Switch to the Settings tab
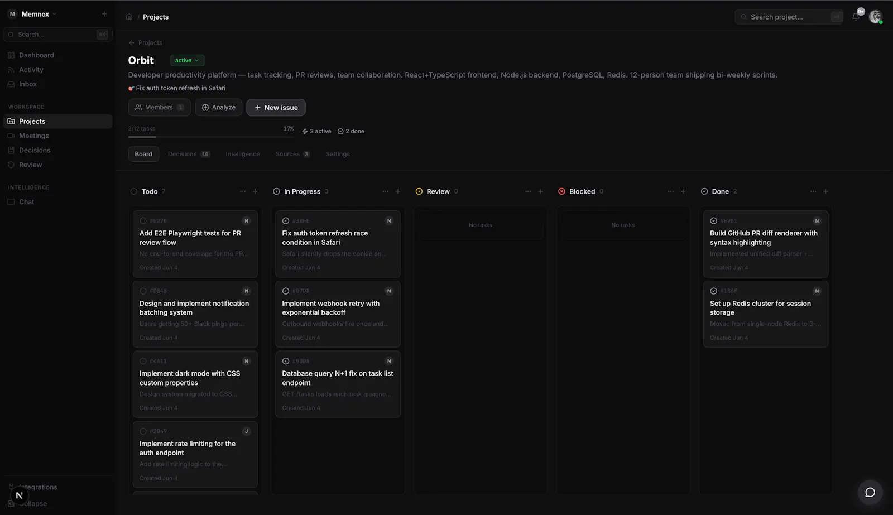 coord(338,154)
